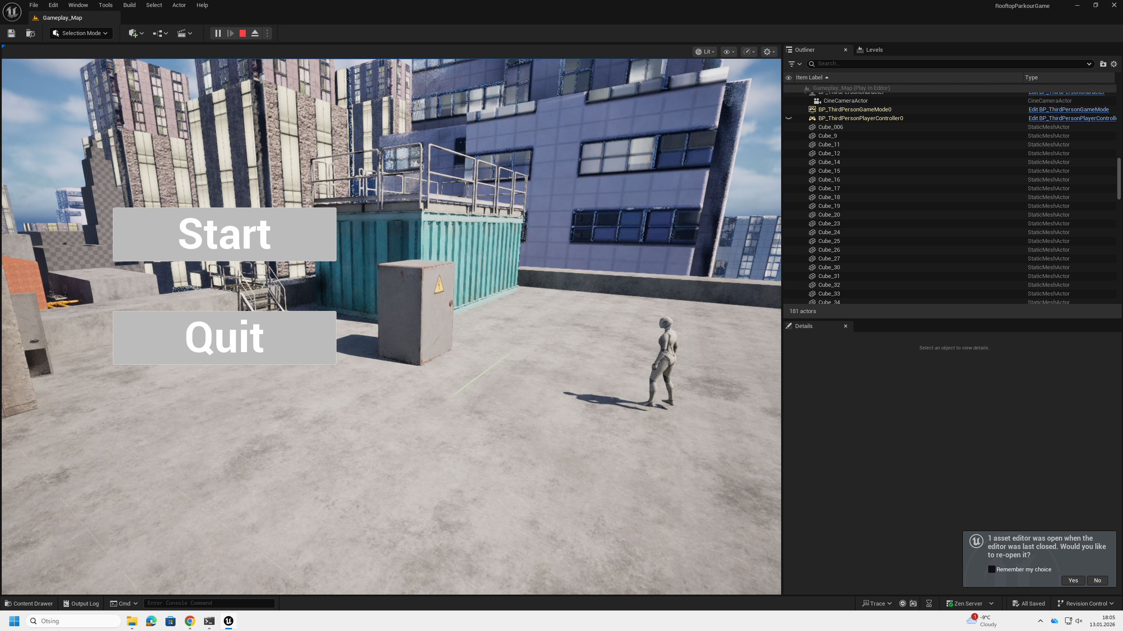
Task: Click the Browse content icon in toolbar
Action: [30, 33]
